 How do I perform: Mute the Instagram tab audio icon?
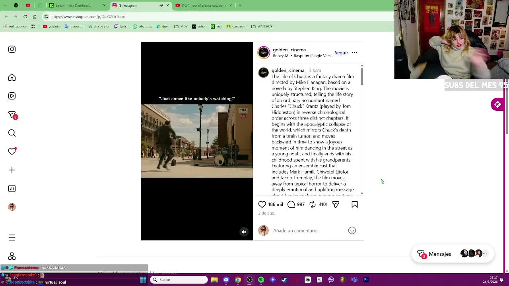(x=161, y=6)
